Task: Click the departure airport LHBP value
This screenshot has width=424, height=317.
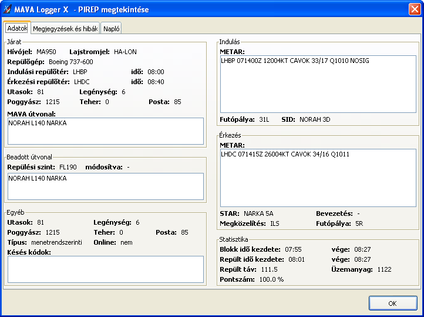Action: tap(80, 72)
